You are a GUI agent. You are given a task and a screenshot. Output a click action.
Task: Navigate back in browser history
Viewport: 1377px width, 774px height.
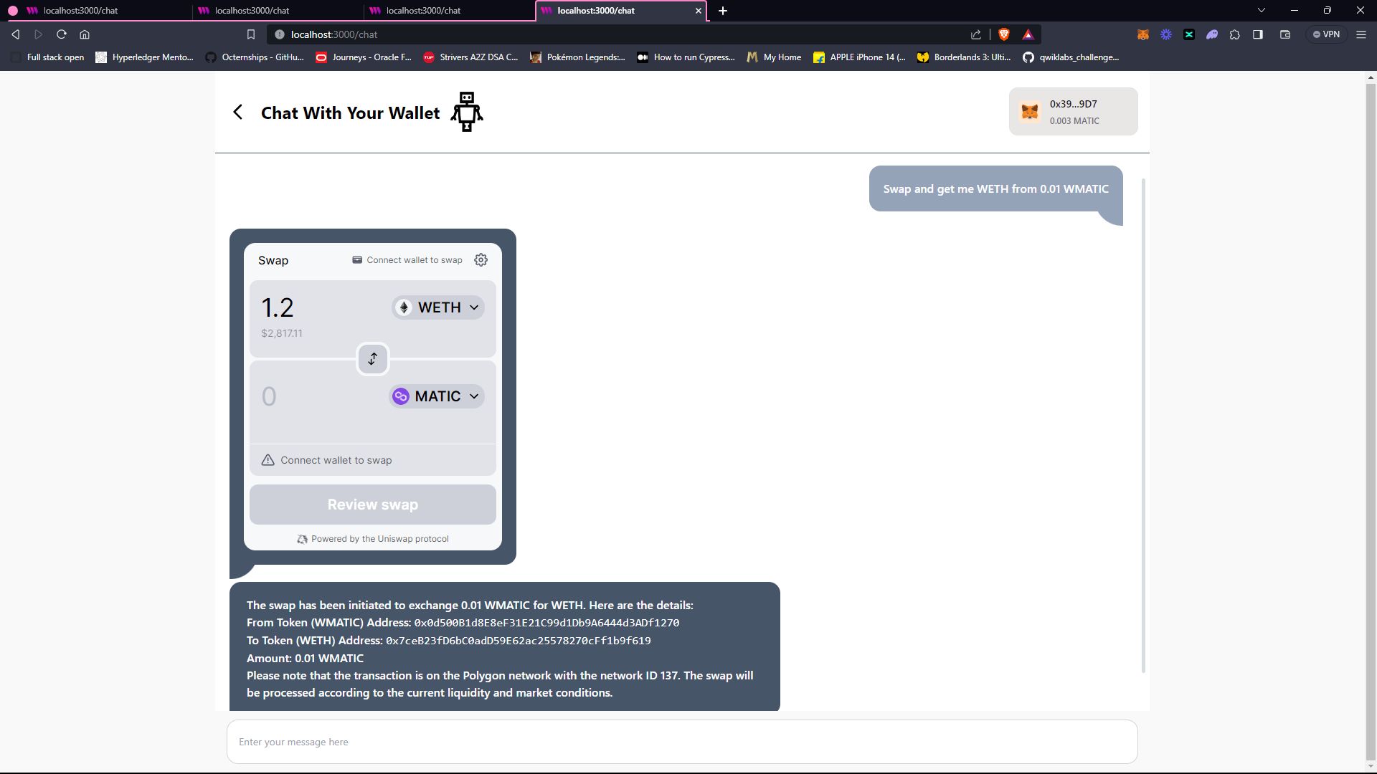[x=16, y=34]
